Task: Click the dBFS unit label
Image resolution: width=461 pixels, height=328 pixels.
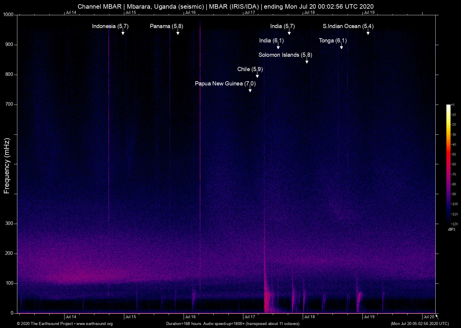Action: tap(451, 229)
